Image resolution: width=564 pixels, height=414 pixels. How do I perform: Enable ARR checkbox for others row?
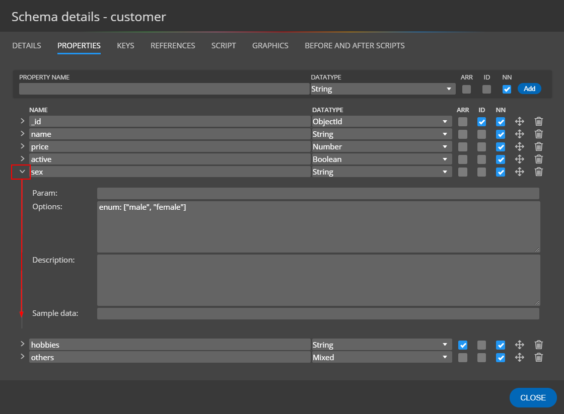coord(463,358)
